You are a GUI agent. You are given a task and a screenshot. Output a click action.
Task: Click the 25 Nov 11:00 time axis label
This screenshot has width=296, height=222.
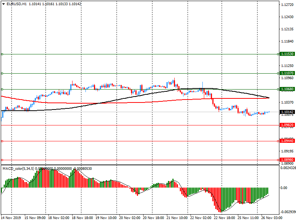click(248, 218)
